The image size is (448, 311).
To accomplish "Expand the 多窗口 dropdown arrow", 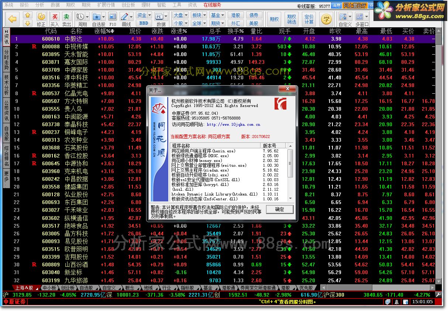I will point(366,17).
